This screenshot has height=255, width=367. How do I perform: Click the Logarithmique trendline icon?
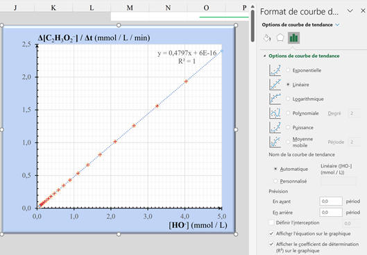coord(275,99)
